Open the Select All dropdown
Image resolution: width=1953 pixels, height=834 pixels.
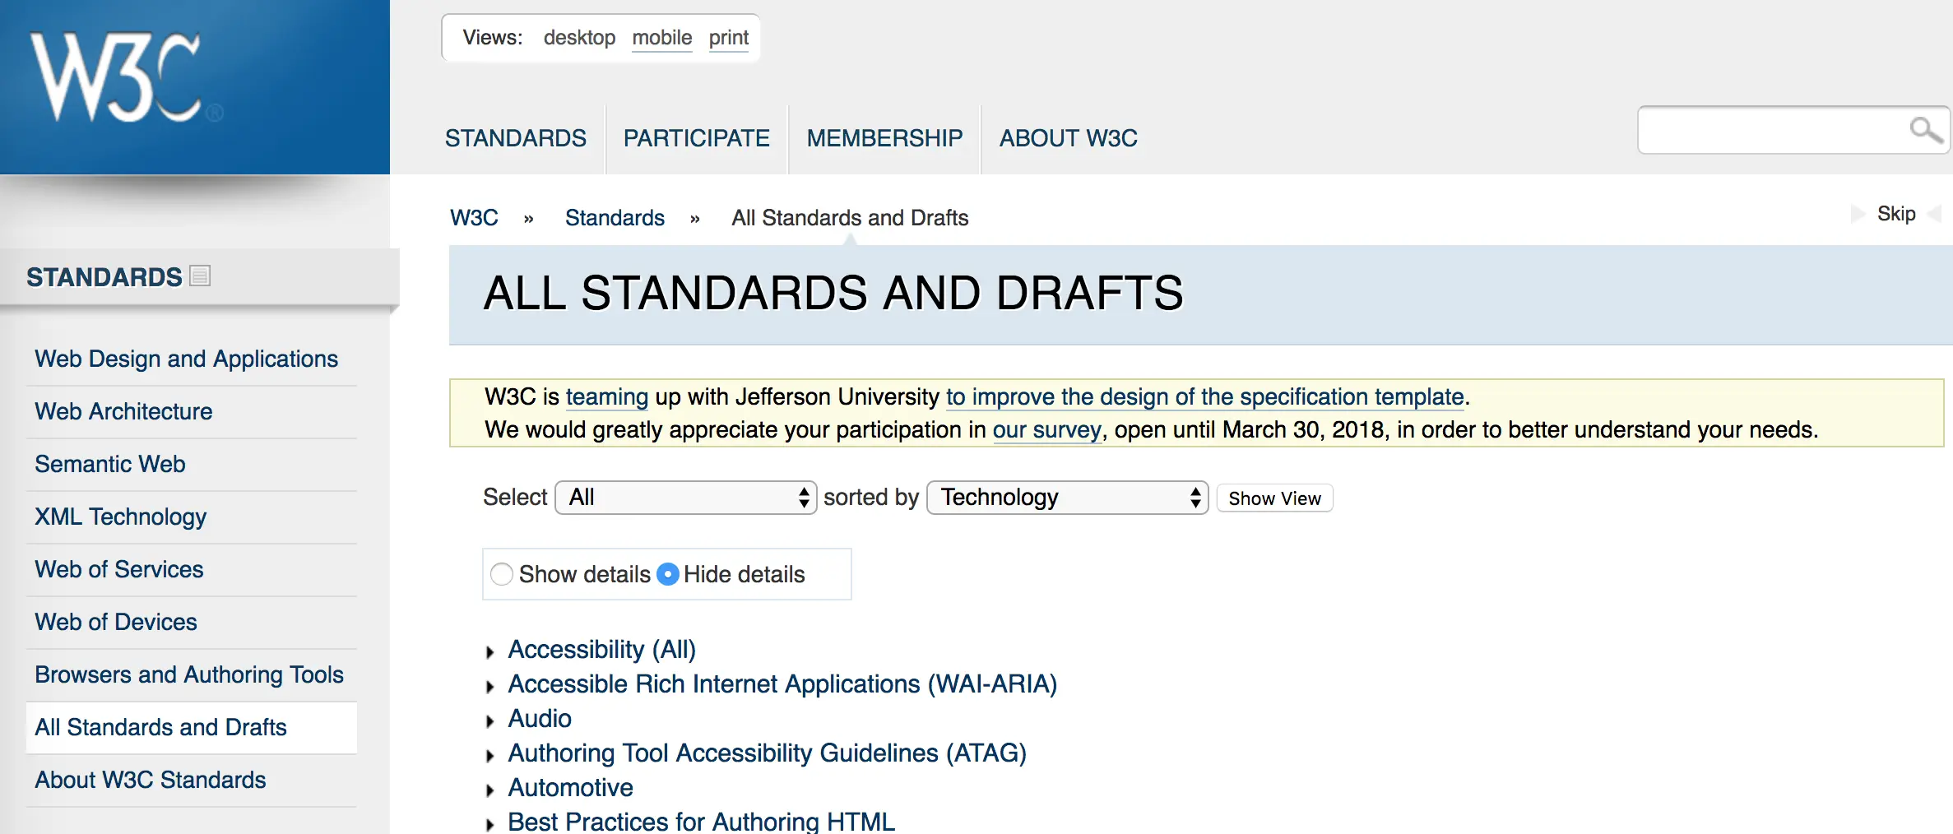click(x=685, y=498)
